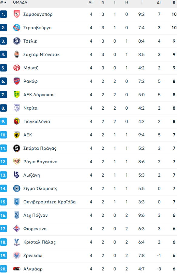Click the Σπάρτα Πράγας badge
Image resolution: width=177 pixels, height=274 pixels.
(x=17, y=148)
